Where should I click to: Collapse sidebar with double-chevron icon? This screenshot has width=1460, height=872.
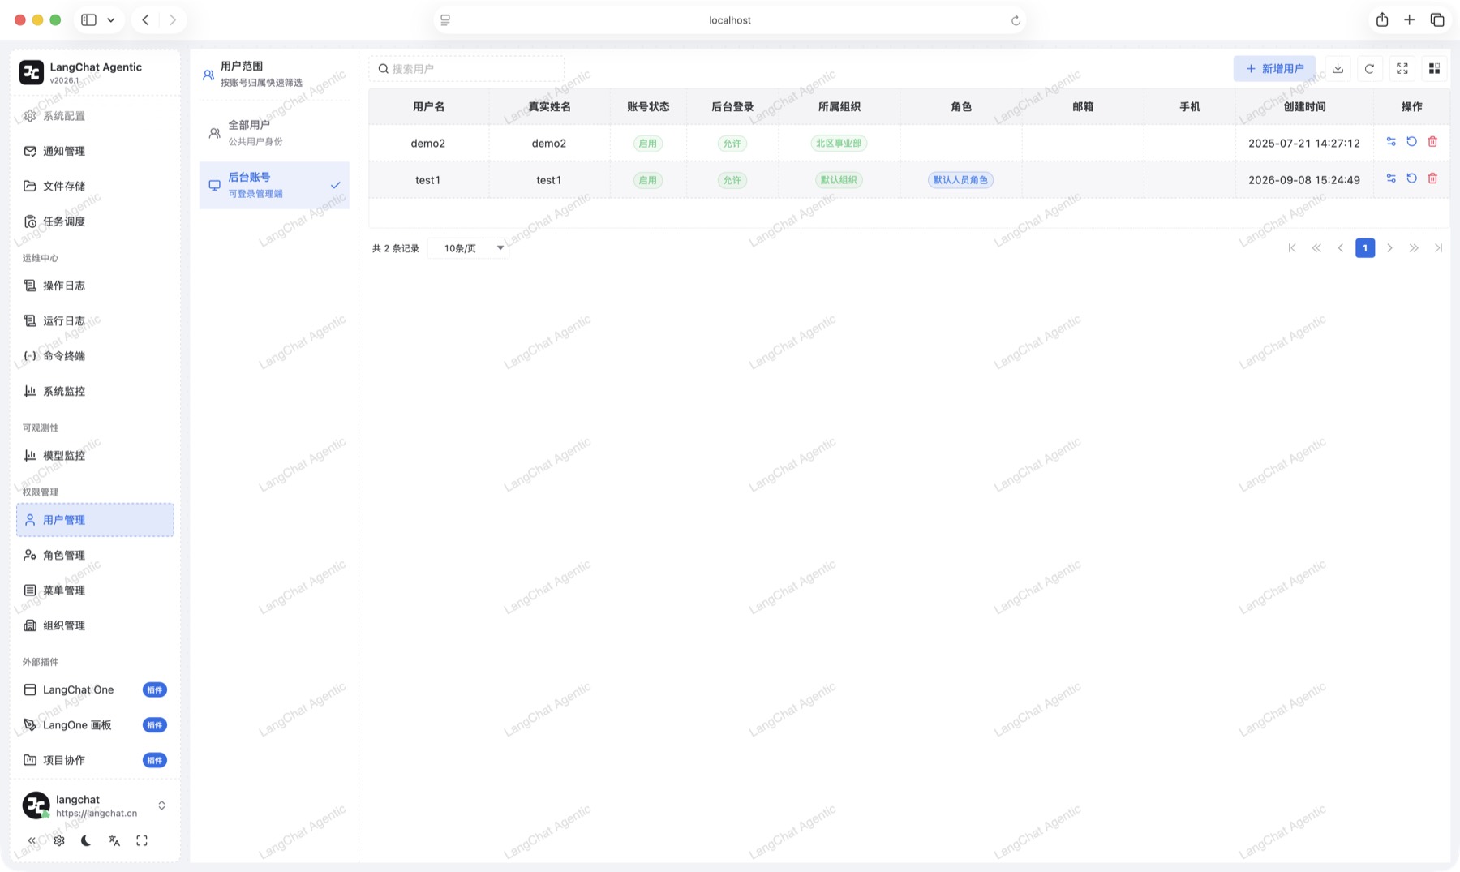pyautogui.click(x=32, y=840)
